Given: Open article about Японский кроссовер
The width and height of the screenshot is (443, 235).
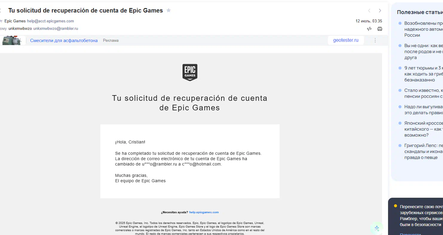Looking at the screenshot, I should click(x=424, y=129).
